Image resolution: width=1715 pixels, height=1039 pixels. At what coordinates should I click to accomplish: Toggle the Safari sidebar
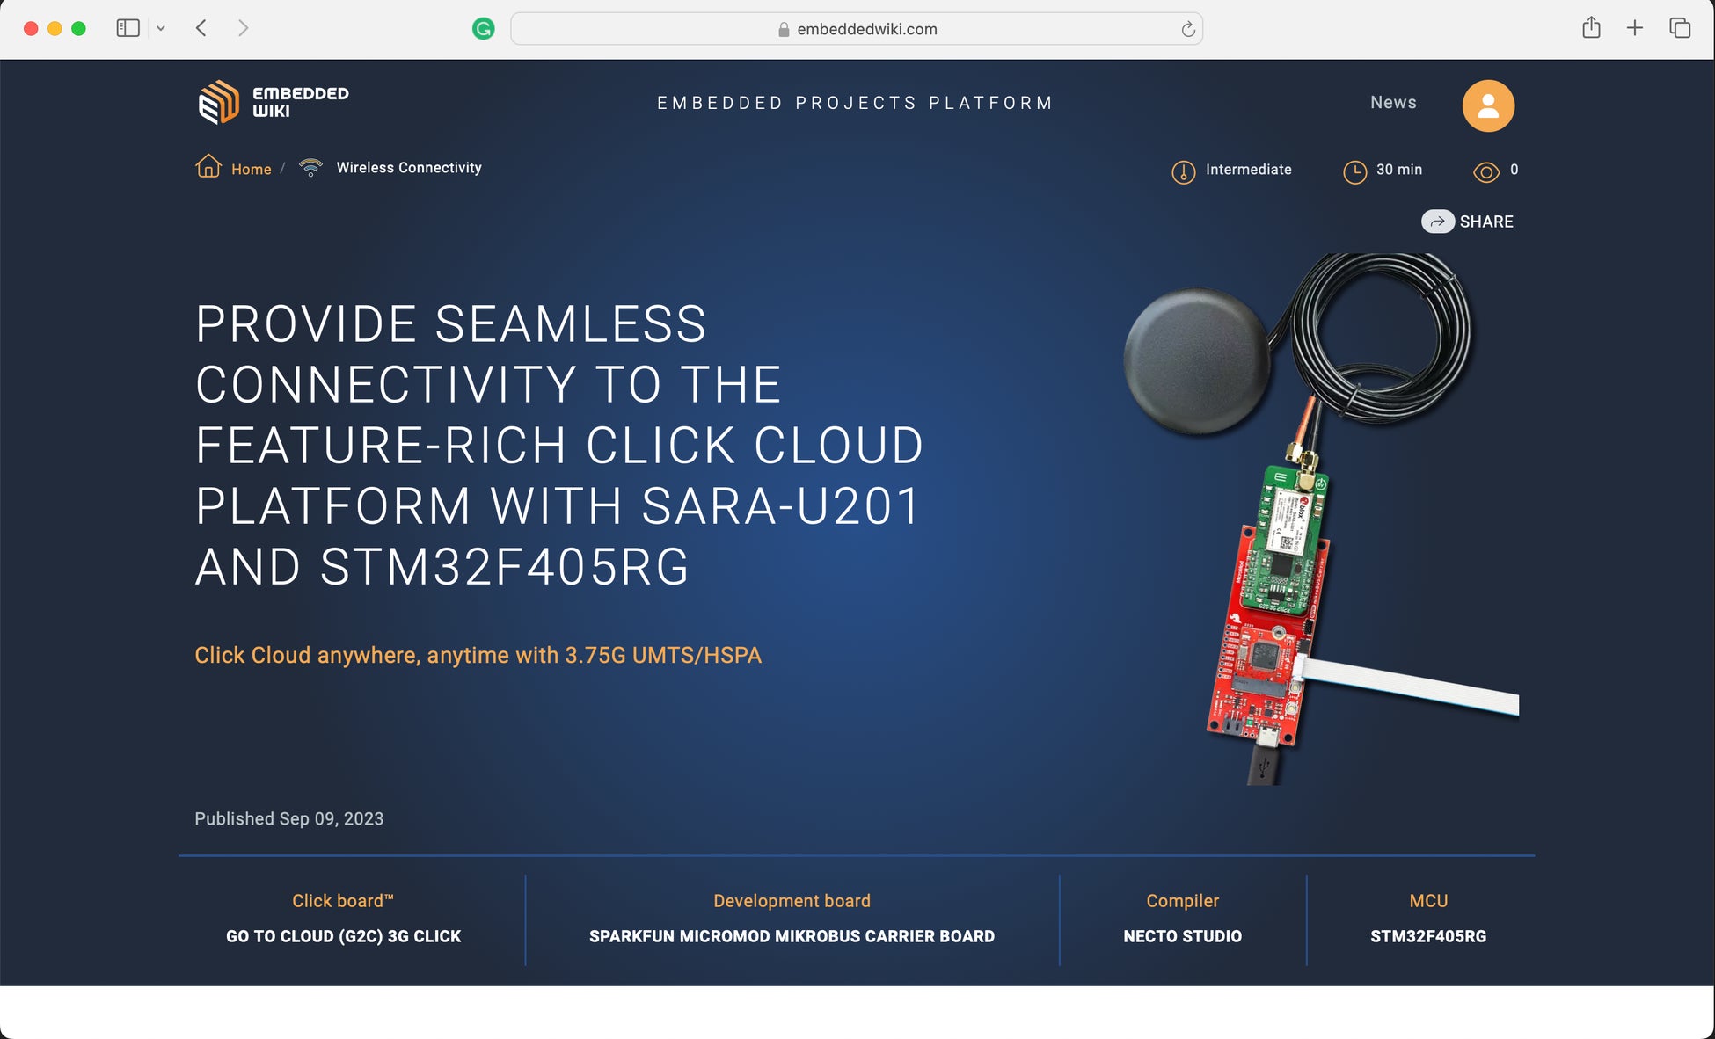128,28
